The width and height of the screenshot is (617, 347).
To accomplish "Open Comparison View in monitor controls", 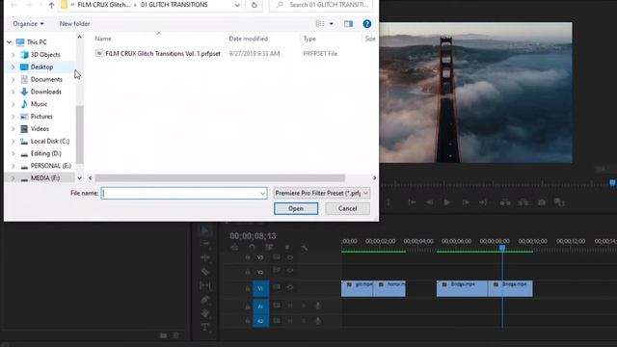I will (x=559, y=202).
